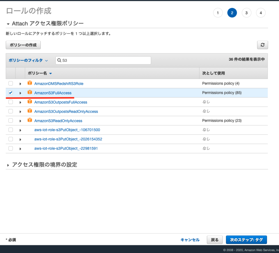
Task: Open the aws-iot-role-s3PutObject_-2026154352 link
Action: pyautogui.click(x=68, y=139)
